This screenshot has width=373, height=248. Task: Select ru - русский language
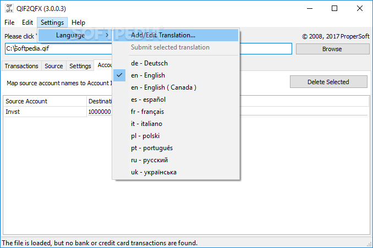pyautogui.click(x=176, y=160)
